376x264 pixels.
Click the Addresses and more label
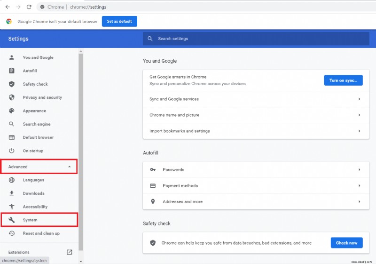click(x=182, y=201)
